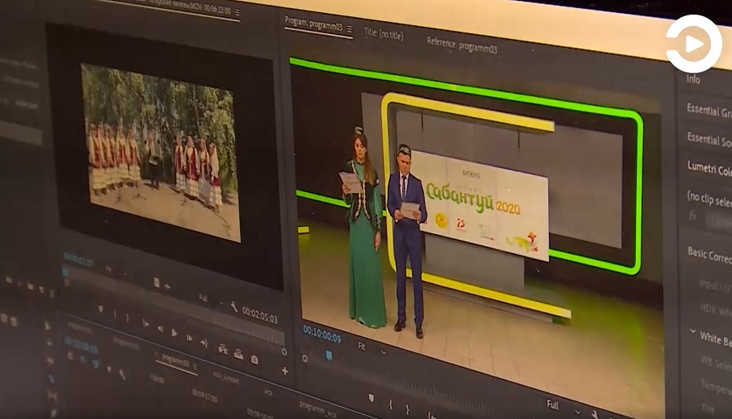Export a frame with the Source camera icon
732x419 pixels.
tap(255, 360)
